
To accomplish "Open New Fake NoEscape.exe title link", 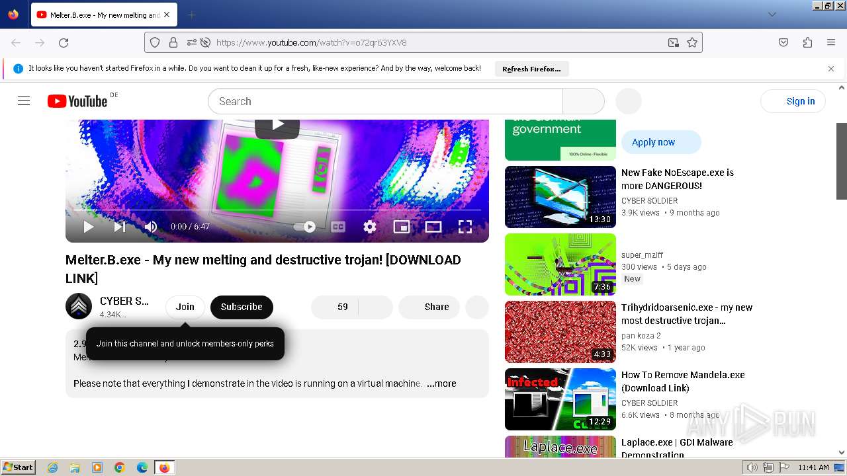I will click(678, 179).
